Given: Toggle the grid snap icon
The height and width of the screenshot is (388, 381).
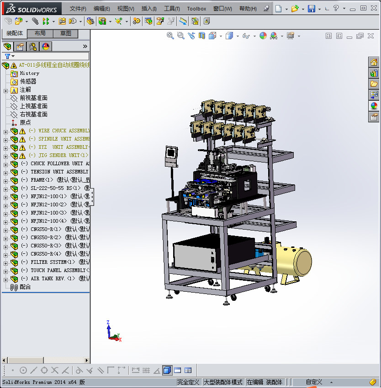Looking at the screenshot, I should click(x=146, y=371).
